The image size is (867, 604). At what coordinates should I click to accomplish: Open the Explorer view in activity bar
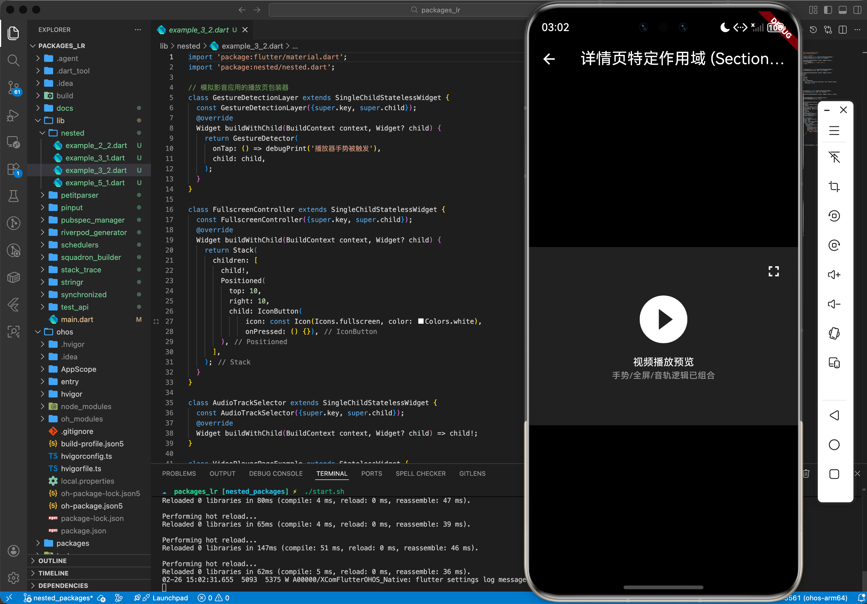tap(14, 33)
